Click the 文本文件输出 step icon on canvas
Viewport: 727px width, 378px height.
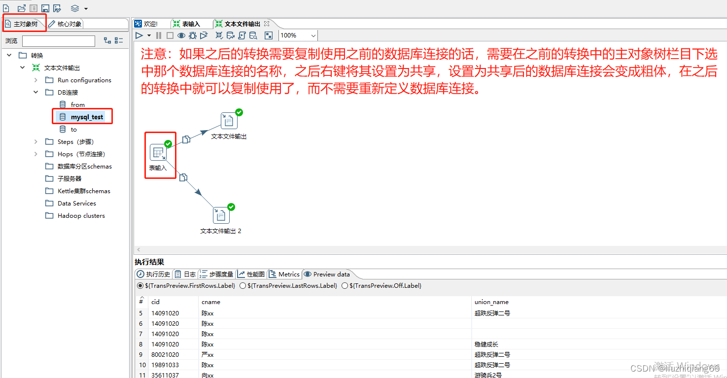[229, 121]
